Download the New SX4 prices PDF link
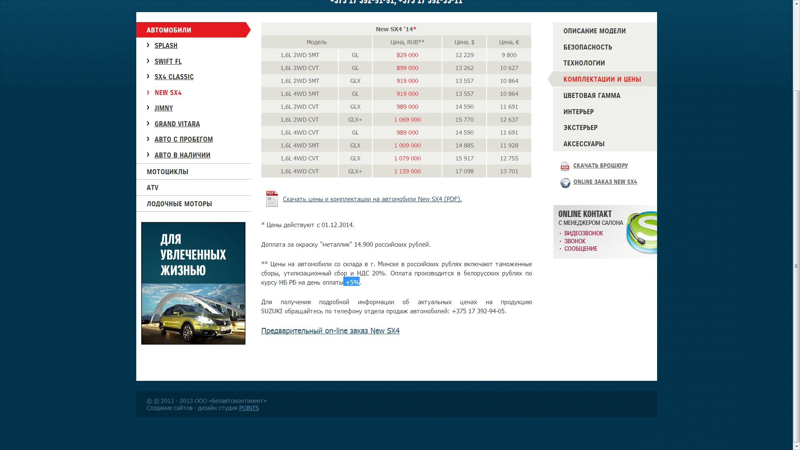The height and width of the screenshot is (450, 800). (372, 199)
